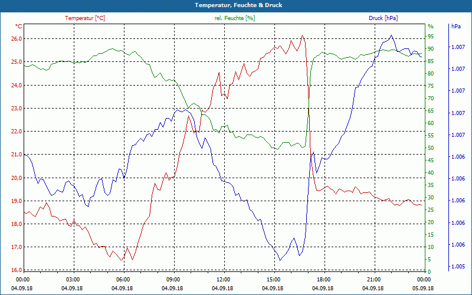472x295 pixels.
Task: Click the '12:00' time axis label
Action: (224, 280)
